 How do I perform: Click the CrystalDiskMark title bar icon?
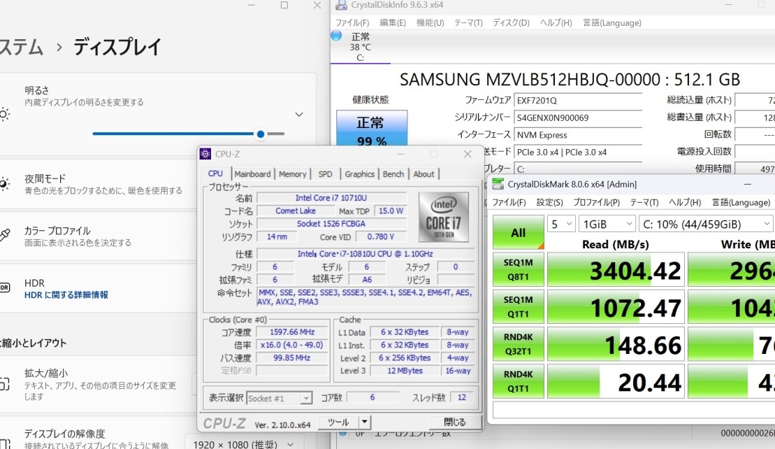[498, 184]
